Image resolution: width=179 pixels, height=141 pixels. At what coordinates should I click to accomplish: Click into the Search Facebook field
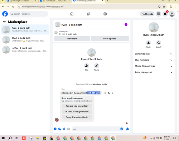pyautogui.click(x=29, y=14)
